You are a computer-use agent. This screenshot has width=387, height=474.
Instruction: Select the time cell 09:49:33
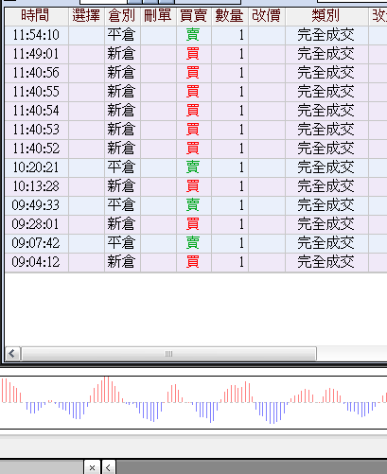[x=36, y=205]
